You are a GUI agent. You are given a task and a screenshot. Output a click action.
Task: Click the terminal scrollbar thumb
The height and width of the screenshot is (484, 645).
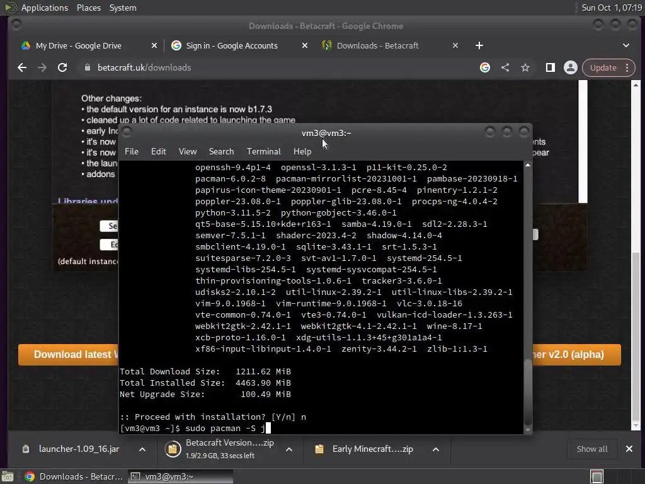click(x=528, y=393)
